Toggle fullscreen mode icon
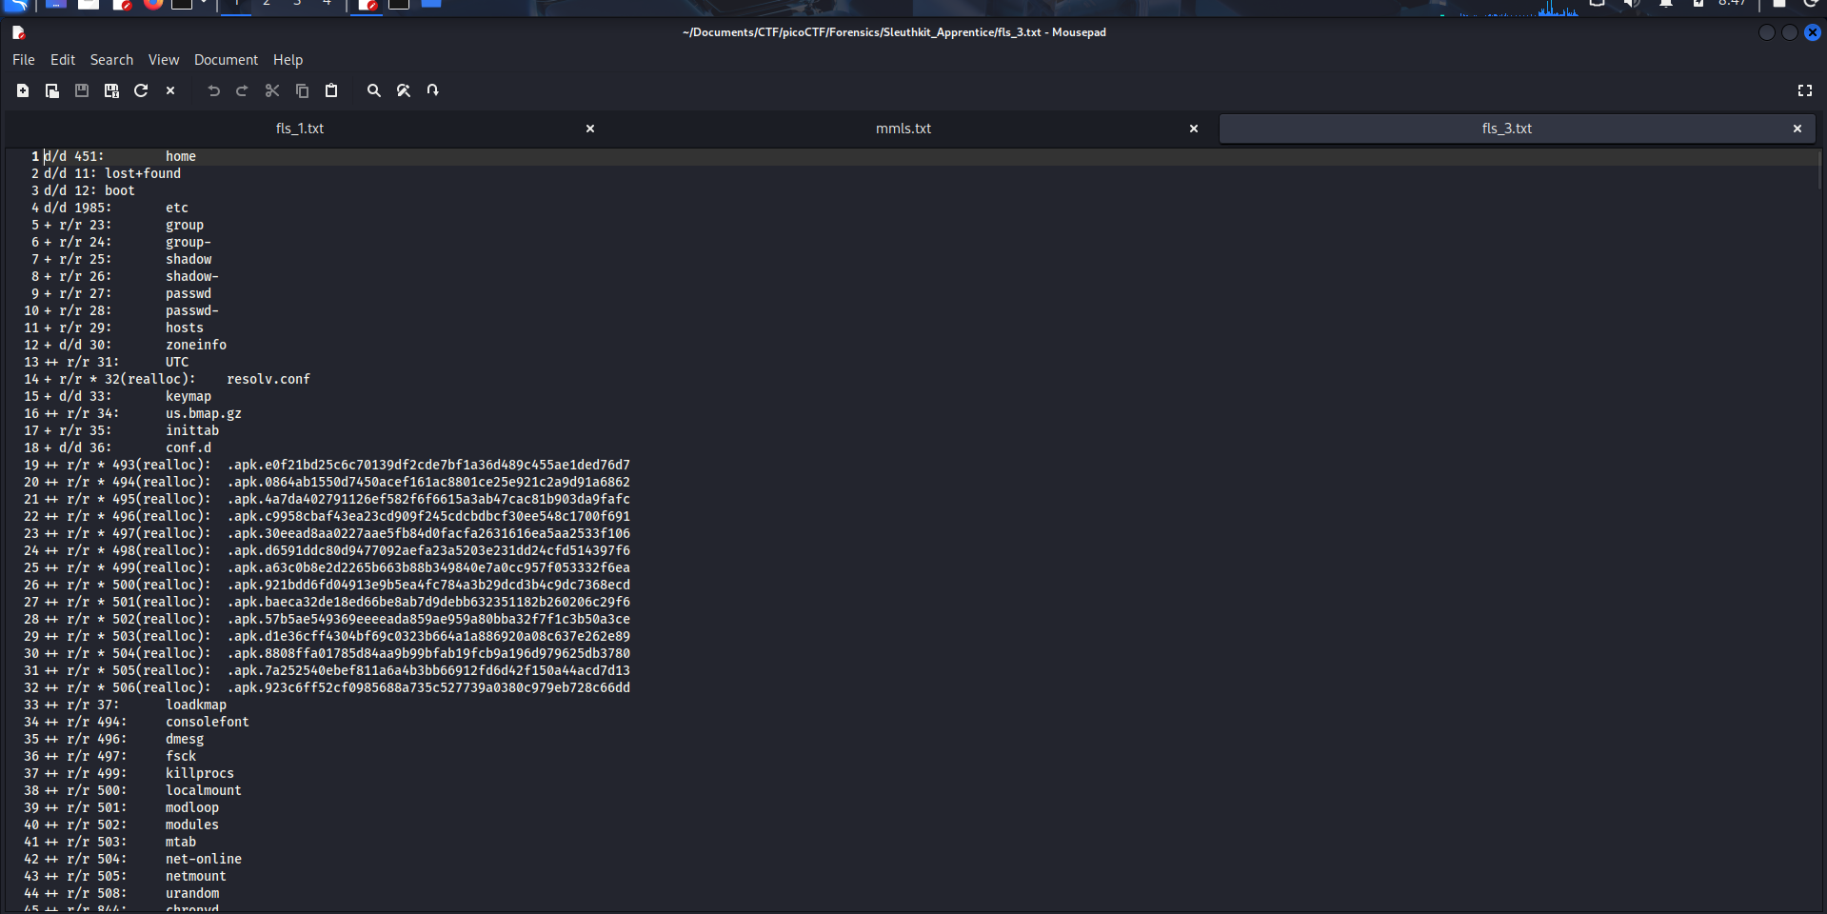This screenshot has width=1827, height=914. click(1804, 90)
